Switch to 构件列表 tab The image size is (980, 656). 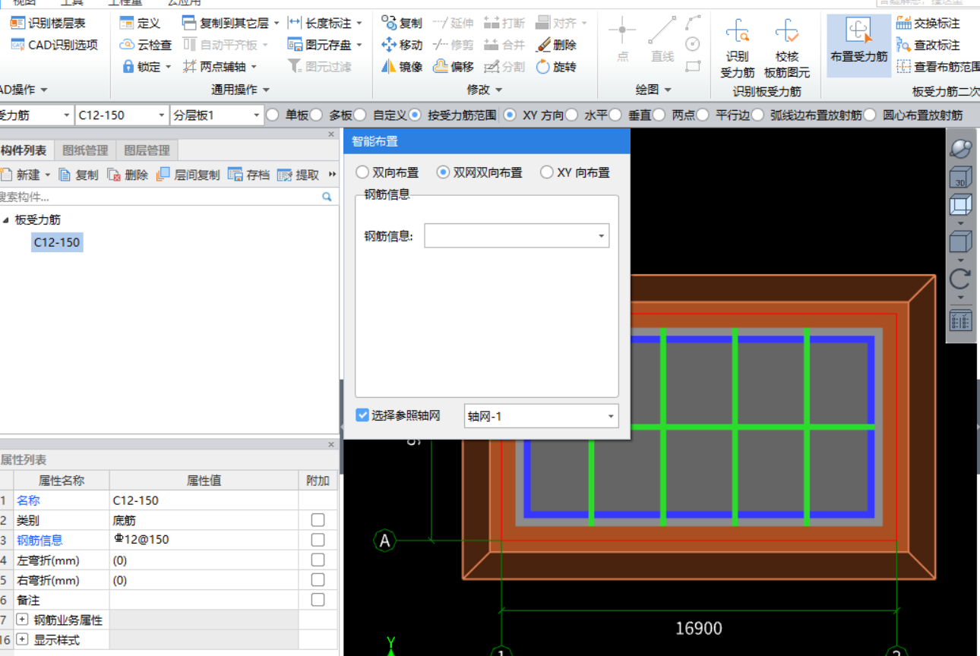click(24, 150)
